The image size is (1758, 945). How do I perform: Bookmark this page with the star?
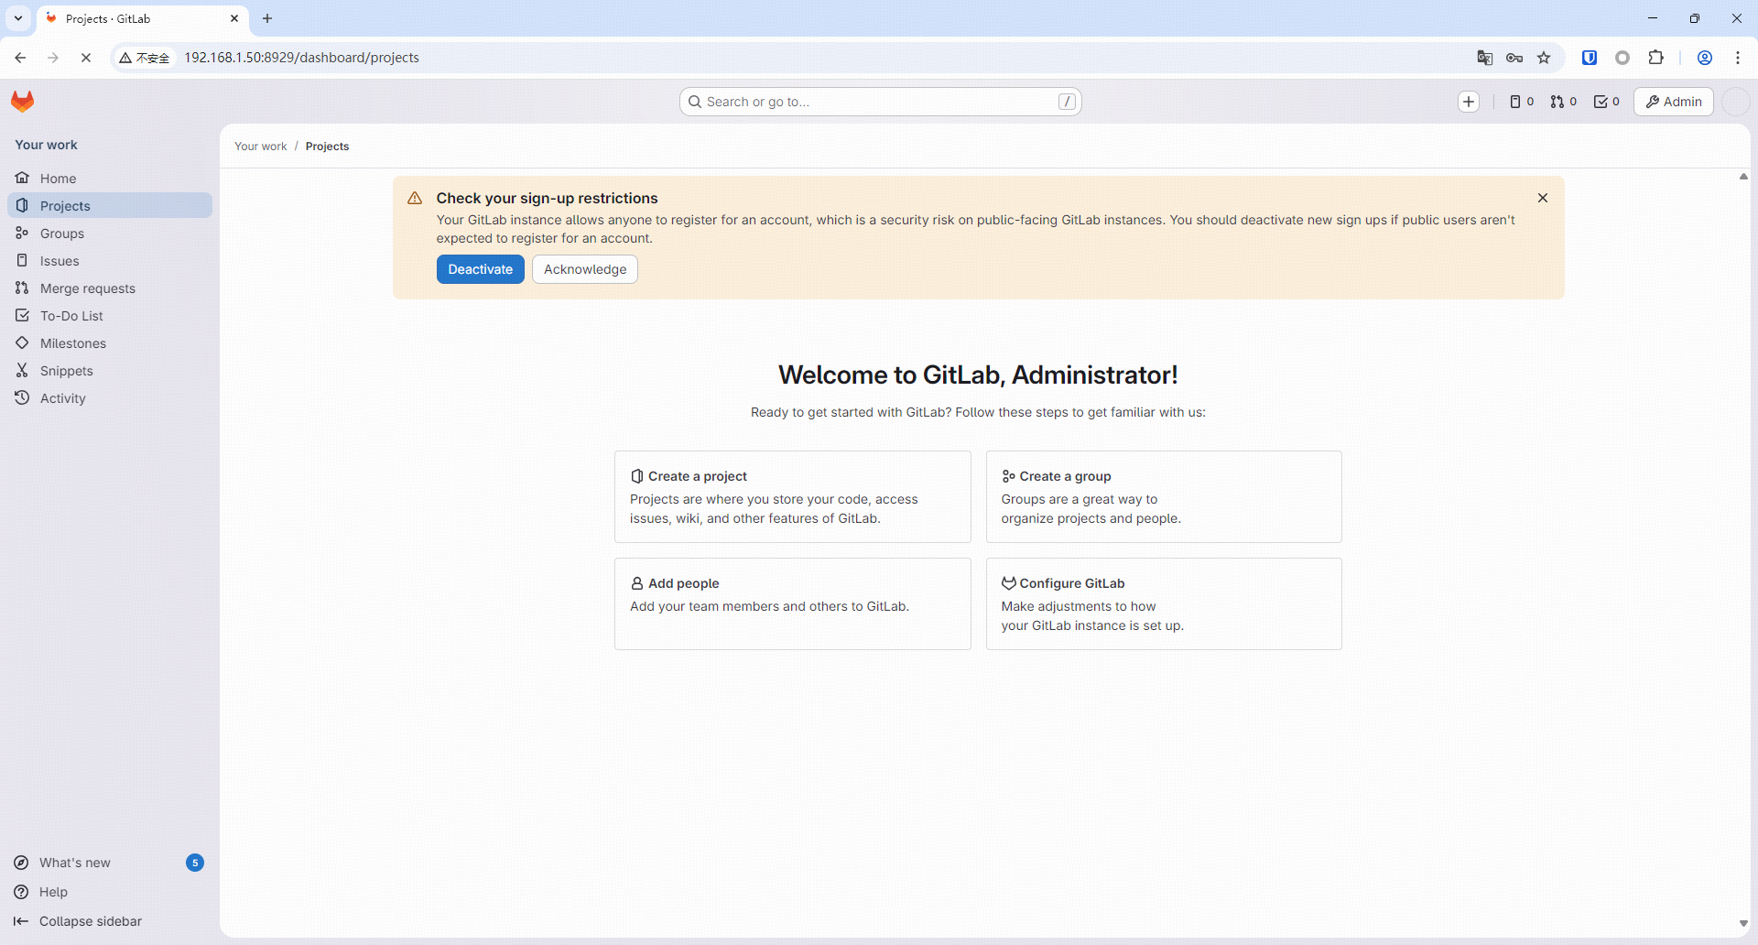point(1545,58)
